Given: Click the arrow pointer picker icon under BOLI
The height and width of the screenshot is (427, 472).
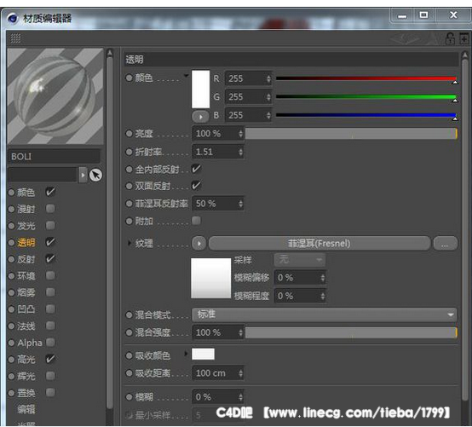Looking at the screenshot, I should click(x=95, y=175).
